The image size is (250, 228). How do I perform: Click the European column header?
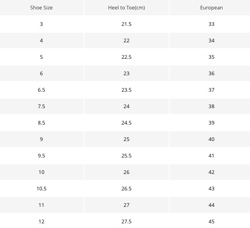(x=211, y=8)
